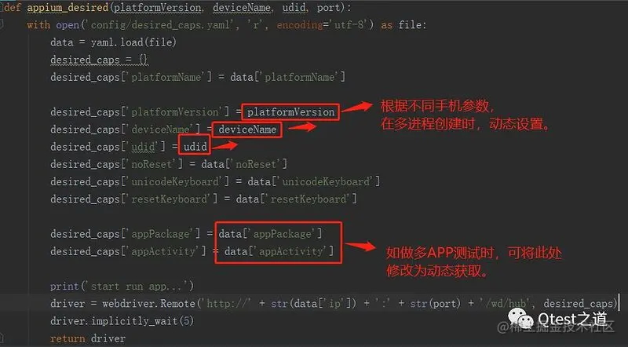
Task: Click the red arrow next to the udid box
Action: 225,145
